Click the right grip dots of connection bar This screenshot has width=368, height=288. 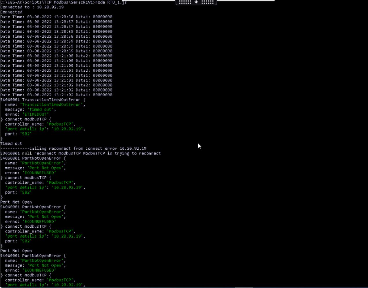coord(207,2)
